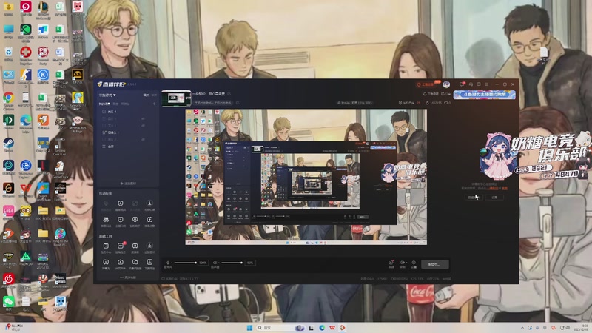This screenshot has height=333, width=592.
Task: Mute the microphone icon
Action: pos(168,263)
